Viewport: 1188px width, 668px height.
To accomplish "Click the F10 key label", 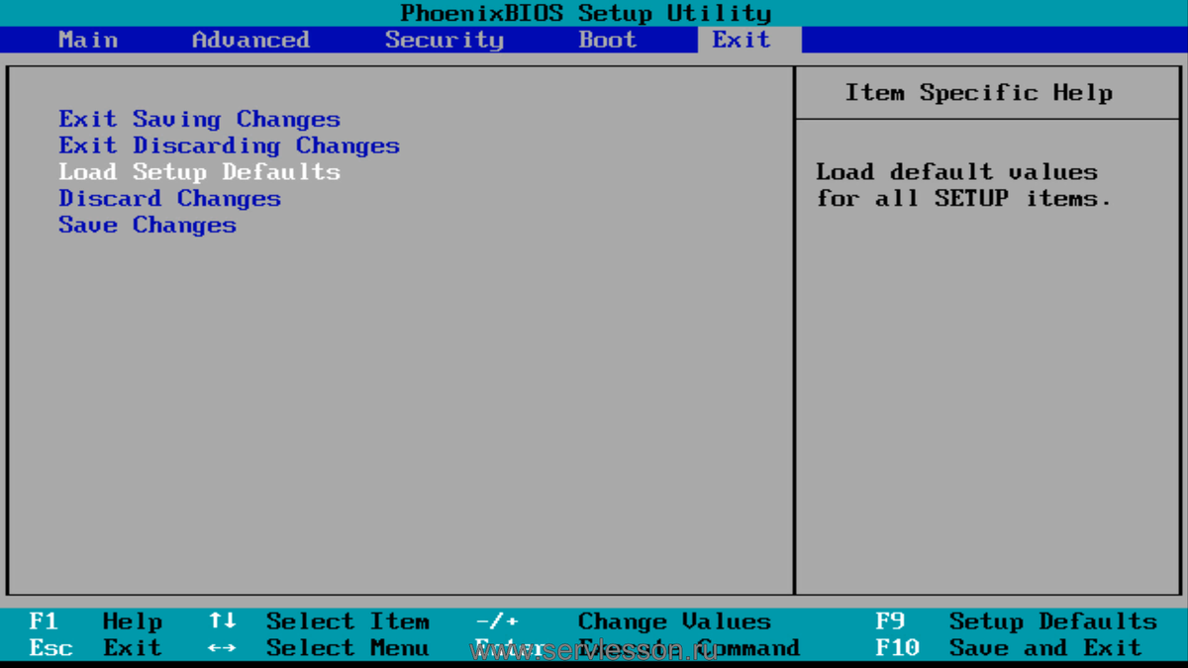I will [x=897, y=648].
